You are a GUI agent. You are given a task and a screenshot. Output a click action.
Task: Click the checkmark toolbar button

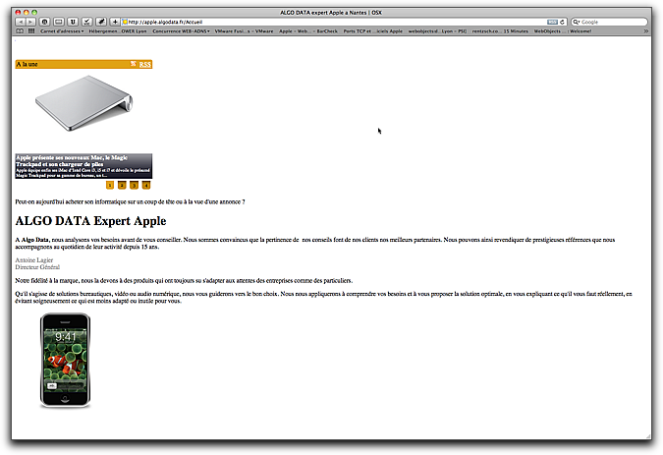pos(87,22)
